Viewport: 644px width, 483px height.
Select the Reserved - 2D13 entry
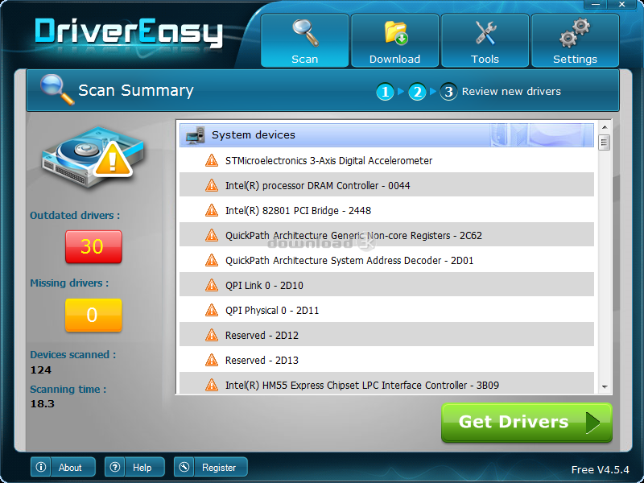tap(386, 360)
